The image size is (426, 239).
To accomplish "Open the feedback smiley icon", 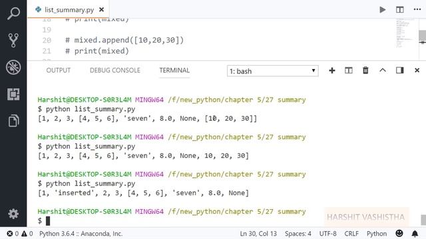I will [399, 233].
